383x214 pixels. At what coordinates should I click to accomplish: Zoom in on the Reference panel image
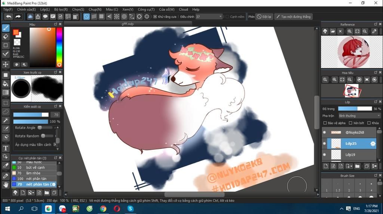pyautogui.click(x=350, y=31)
